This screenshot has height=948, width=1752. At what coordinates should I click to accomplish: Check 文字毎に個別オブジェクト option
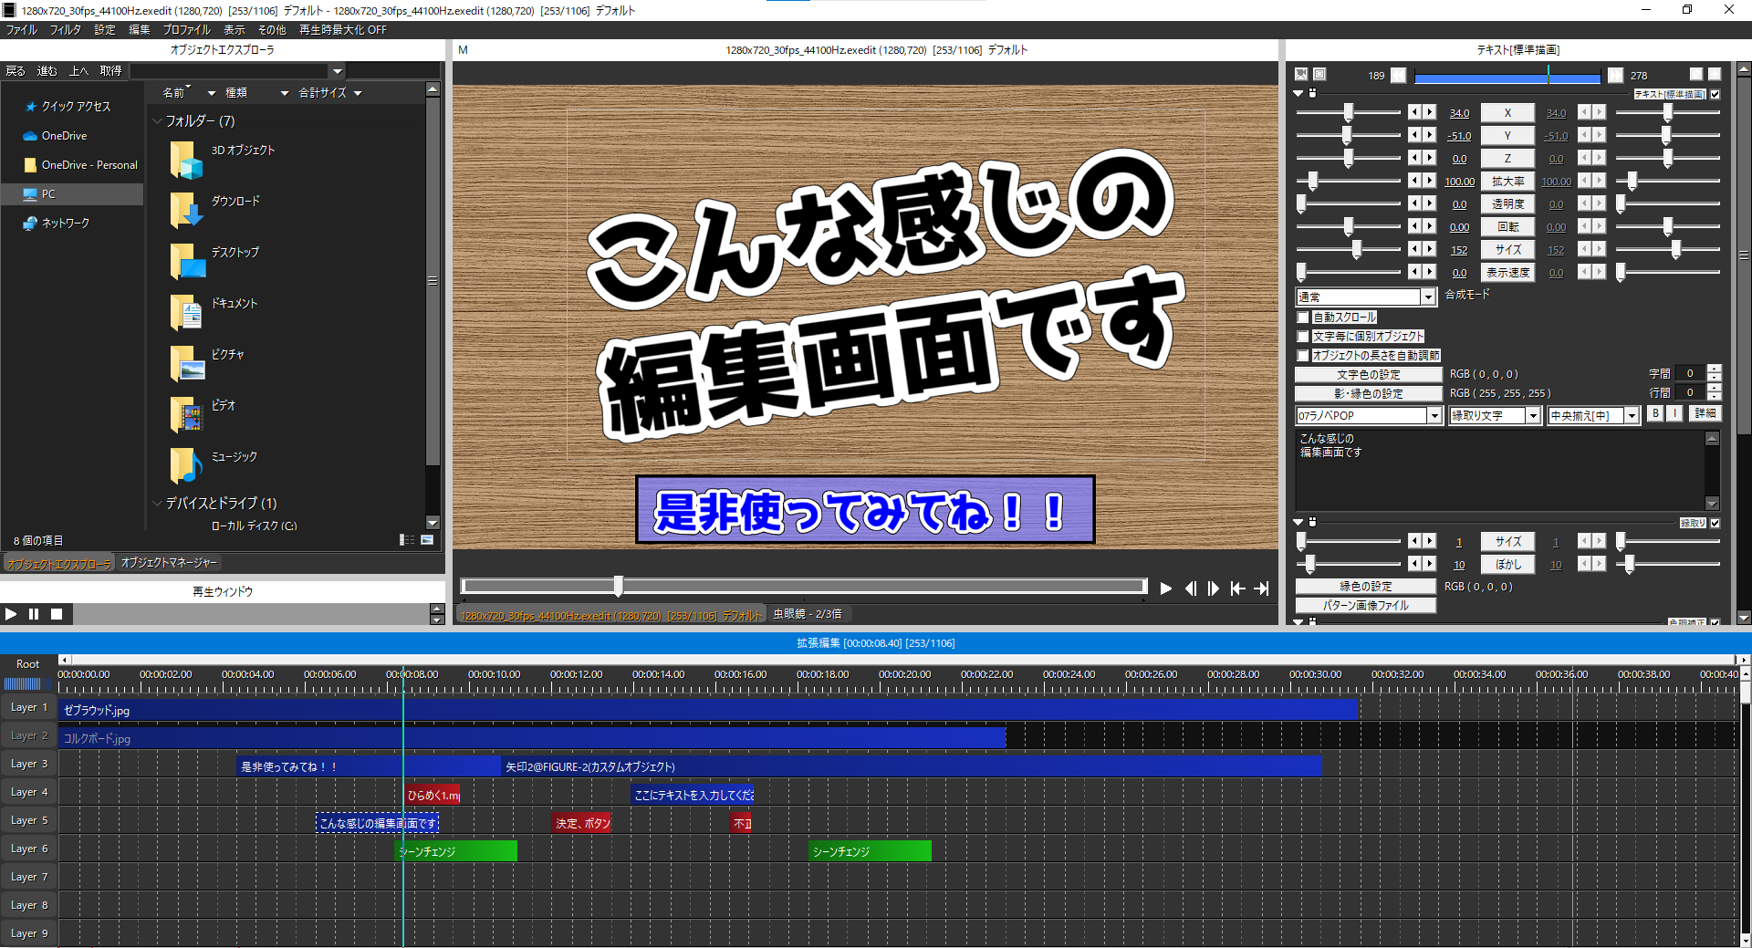coord(1303,336)
